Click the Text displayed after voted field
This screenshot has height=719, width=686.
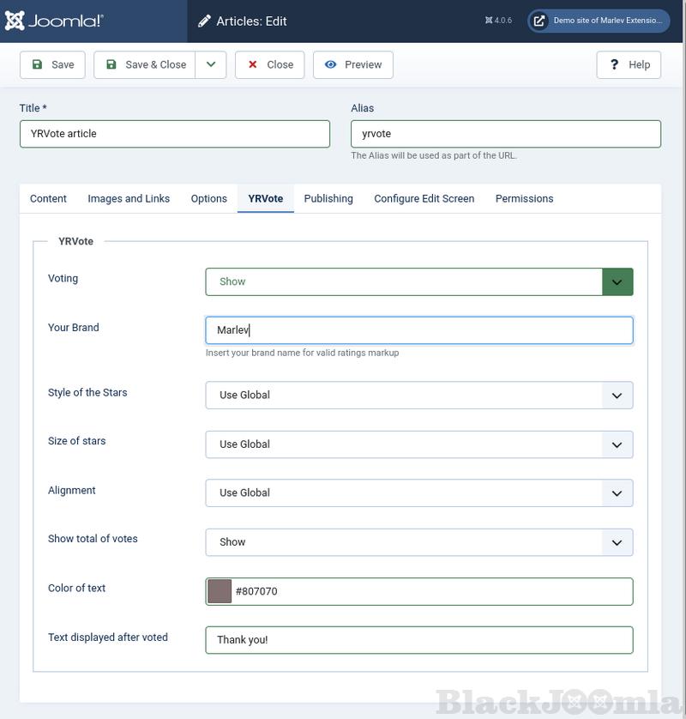419,640
